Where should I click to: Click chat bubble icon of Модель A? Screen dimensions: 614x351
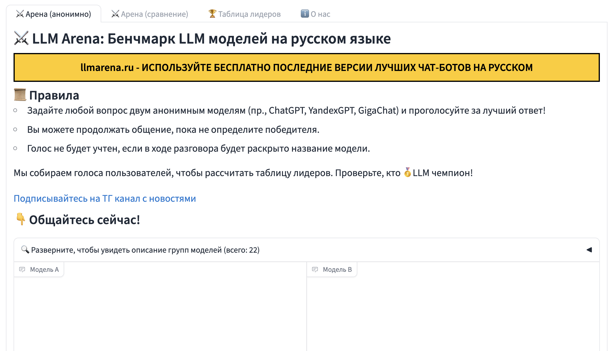[22, 269]
